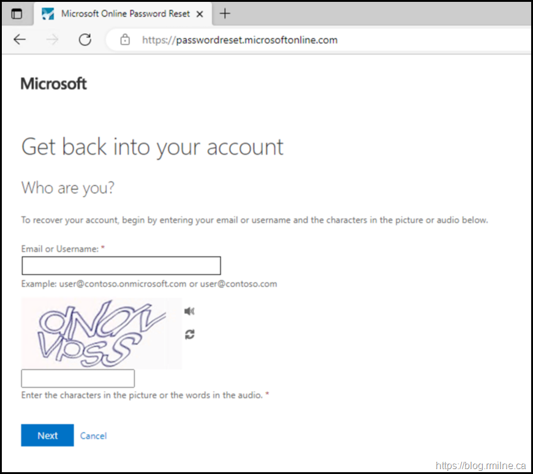This screenshot has width=533, height=474.
Task: Close the Microsoft Online Password Reset tab
Action: [x=200, y=13]
